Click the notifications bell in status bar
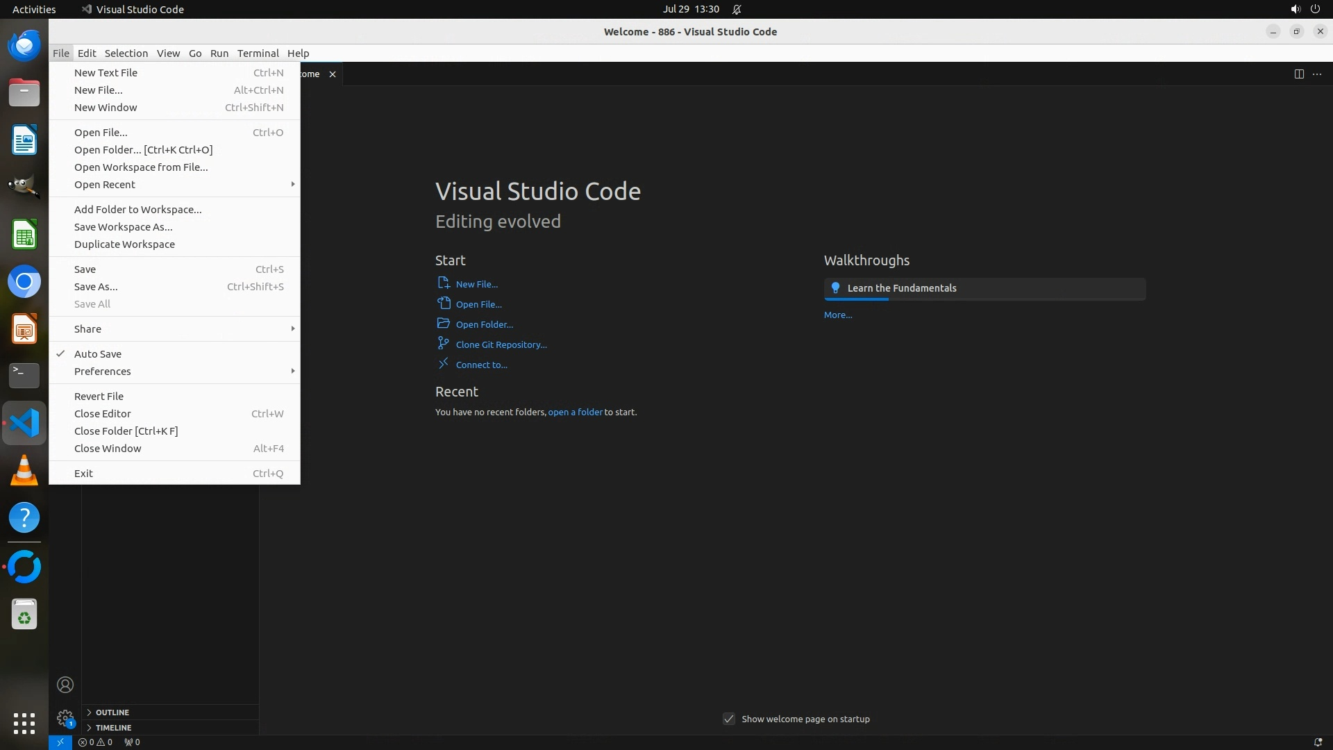The width and height of the screenshot is (1333, 750). coord(1318,742)
